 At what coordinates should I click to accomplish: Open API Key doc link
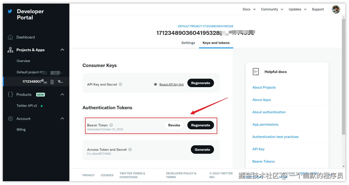(258, 149)
